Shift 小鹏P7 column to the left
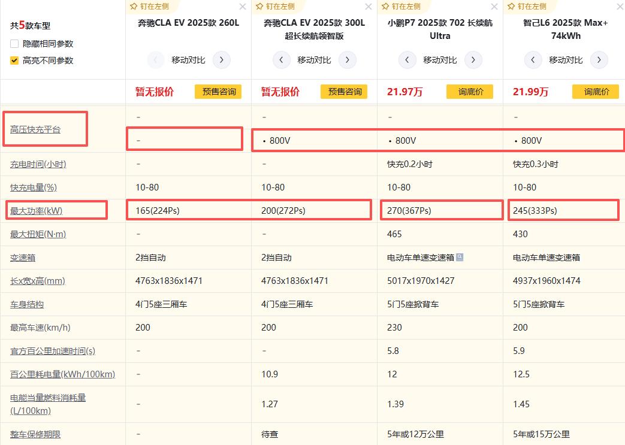 click(x=407, y=60)
